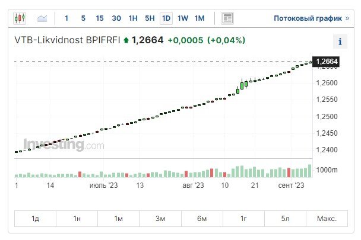The height and width of the screenshot is (240, 361).
Task: Click the 1000m volume axis label
Action: tap(327, 170)
